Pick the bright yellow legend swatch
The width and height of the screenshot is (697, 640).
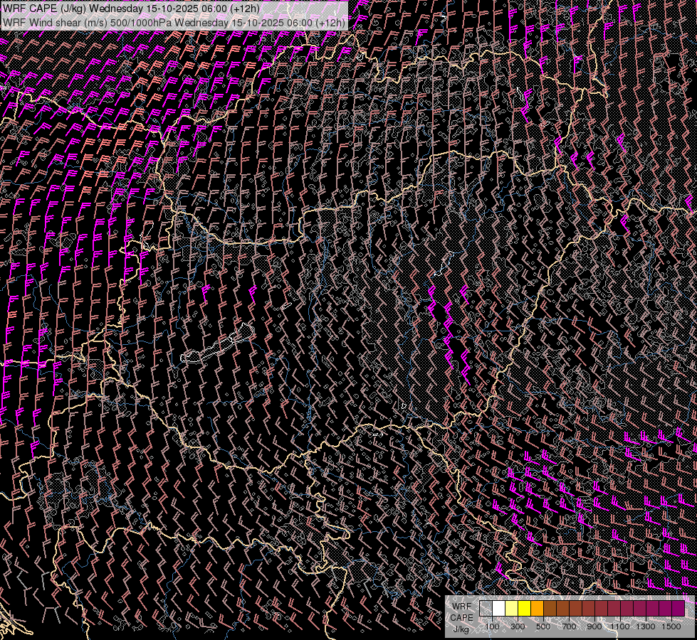524,609
